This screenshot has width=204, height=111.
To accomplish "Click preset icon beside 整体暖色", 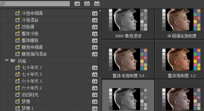I will tap(17, 40).
